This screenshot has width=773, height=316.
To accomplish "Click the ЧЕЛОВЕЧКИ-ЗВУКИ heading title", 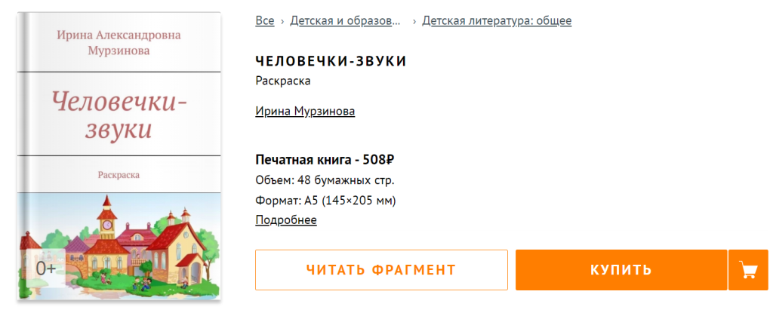I will (331, 62).
